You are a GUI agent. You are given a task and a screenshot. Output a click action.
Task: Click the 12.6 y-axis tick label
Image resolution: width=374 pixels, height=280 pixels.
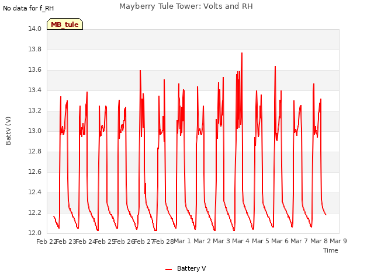coord(34,172)
